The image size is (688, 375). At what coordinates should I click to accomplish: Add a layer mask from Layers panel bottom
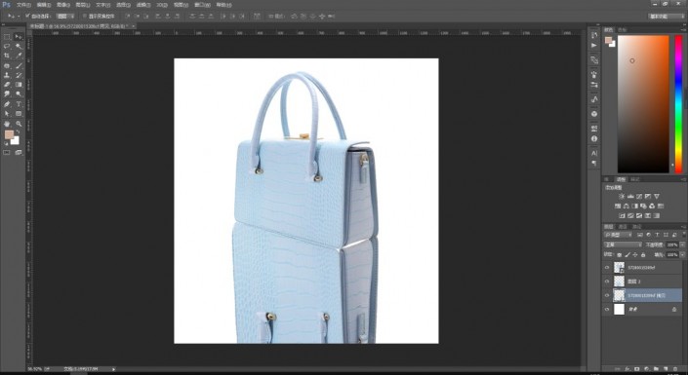tap(637, 369)
